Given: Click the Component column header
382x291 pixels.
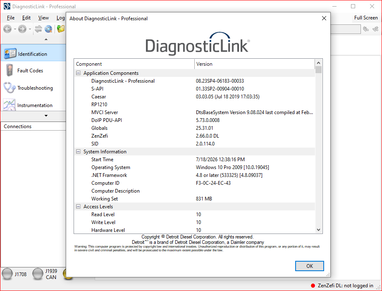Looking at the screenshot, I should click(134, 64).
